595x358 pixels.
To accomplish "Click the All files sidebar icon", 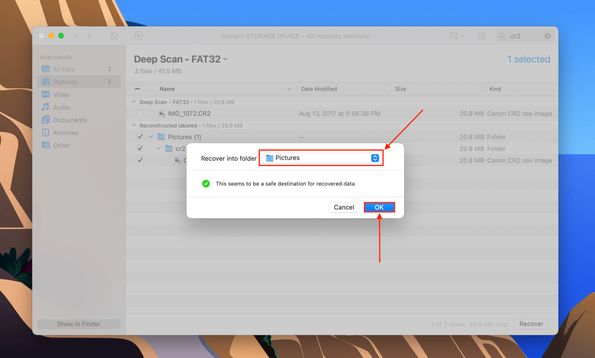I will [x=45, y=69].
